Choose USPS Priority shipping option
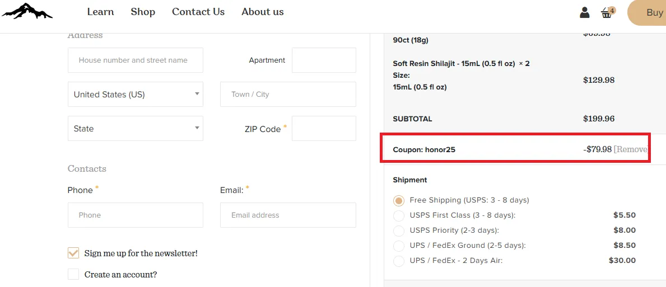Image resolution: width=666 pixels, height=287 pixels. tap(398, 230)
